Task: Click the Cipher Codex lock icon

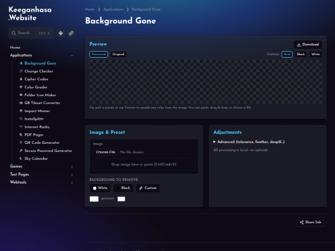Action: click(x=21, y=79)
